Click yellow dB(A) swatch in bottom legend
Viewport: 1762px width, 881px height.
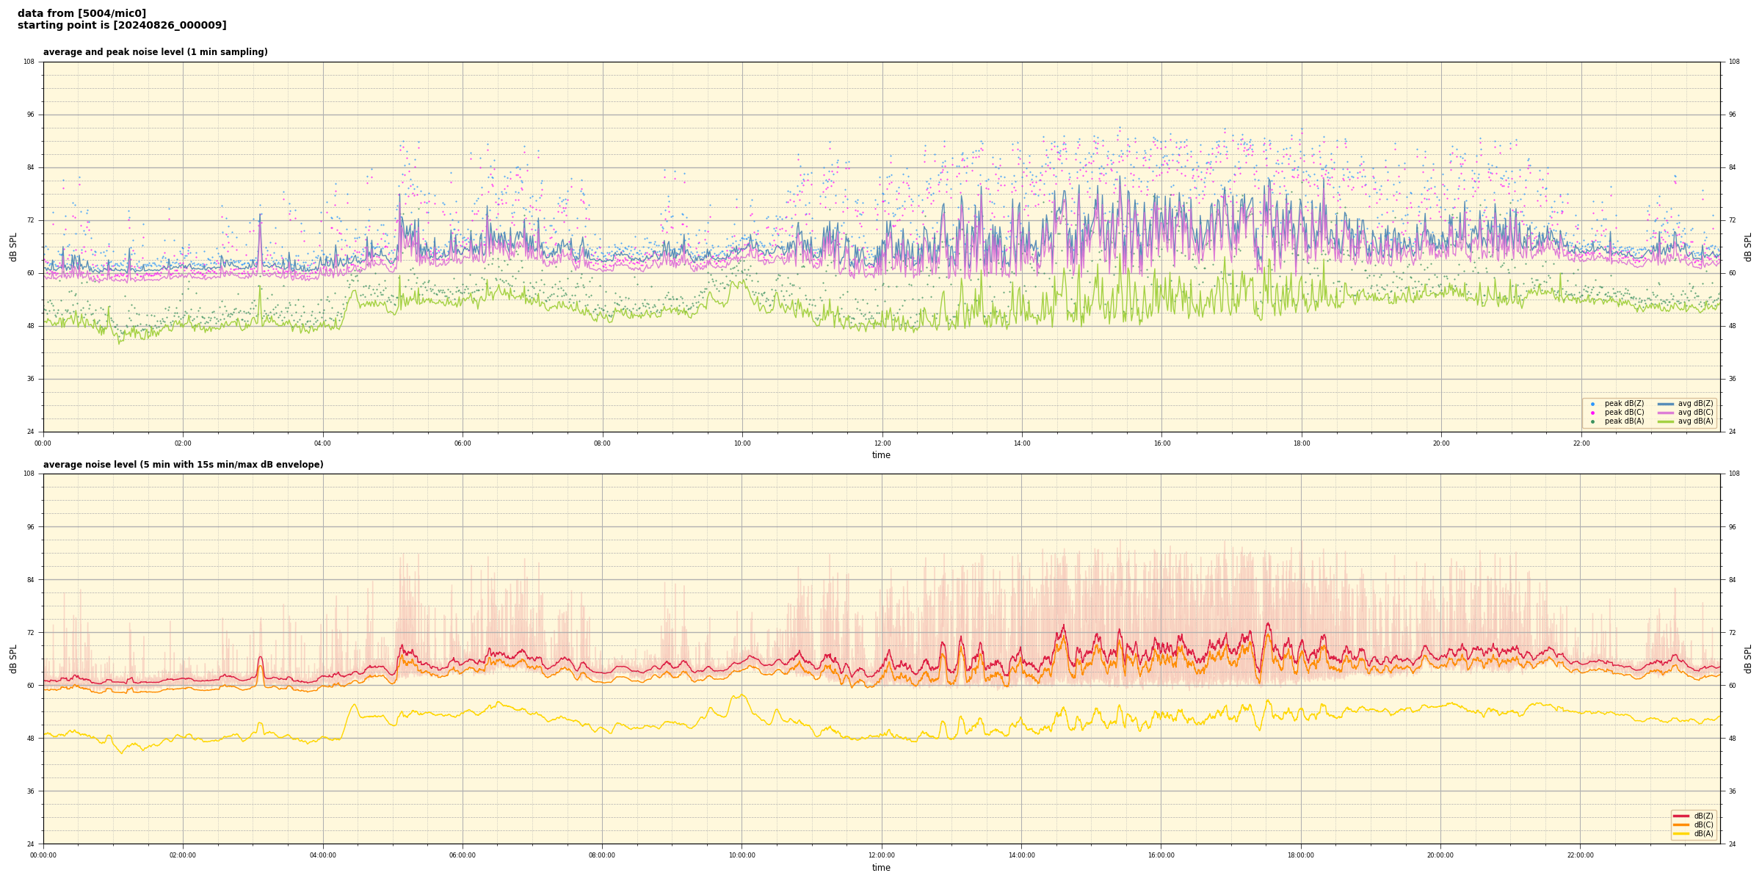click(x=1681, y=833)
